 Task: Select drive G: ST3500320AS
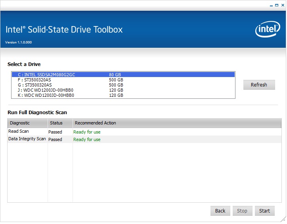(123, 85)
